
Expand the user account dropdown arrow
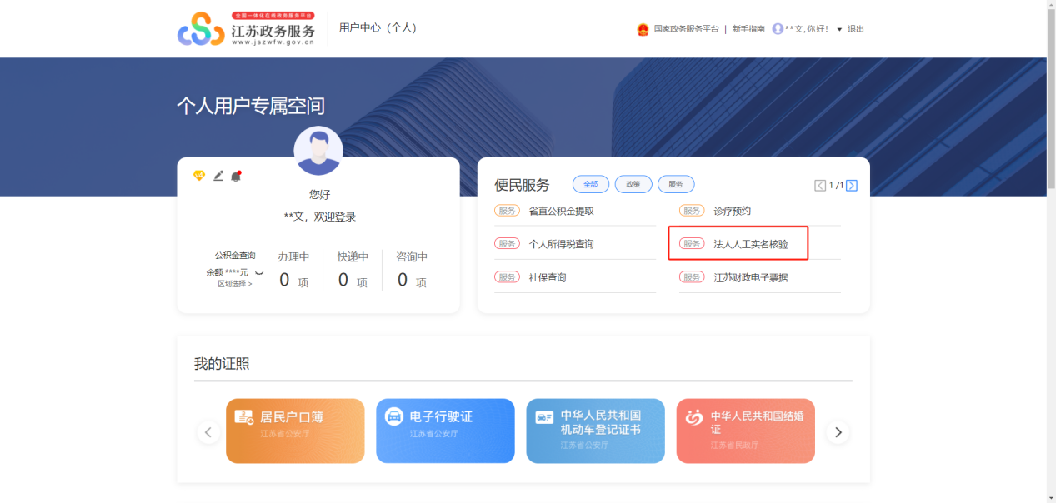pyautogui.click(x=839, y=30)
